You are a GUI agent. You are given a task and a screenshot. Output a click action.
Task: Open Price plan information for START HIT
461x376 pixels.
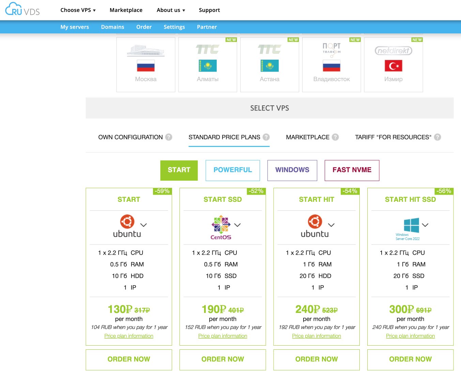click(317, 336)
